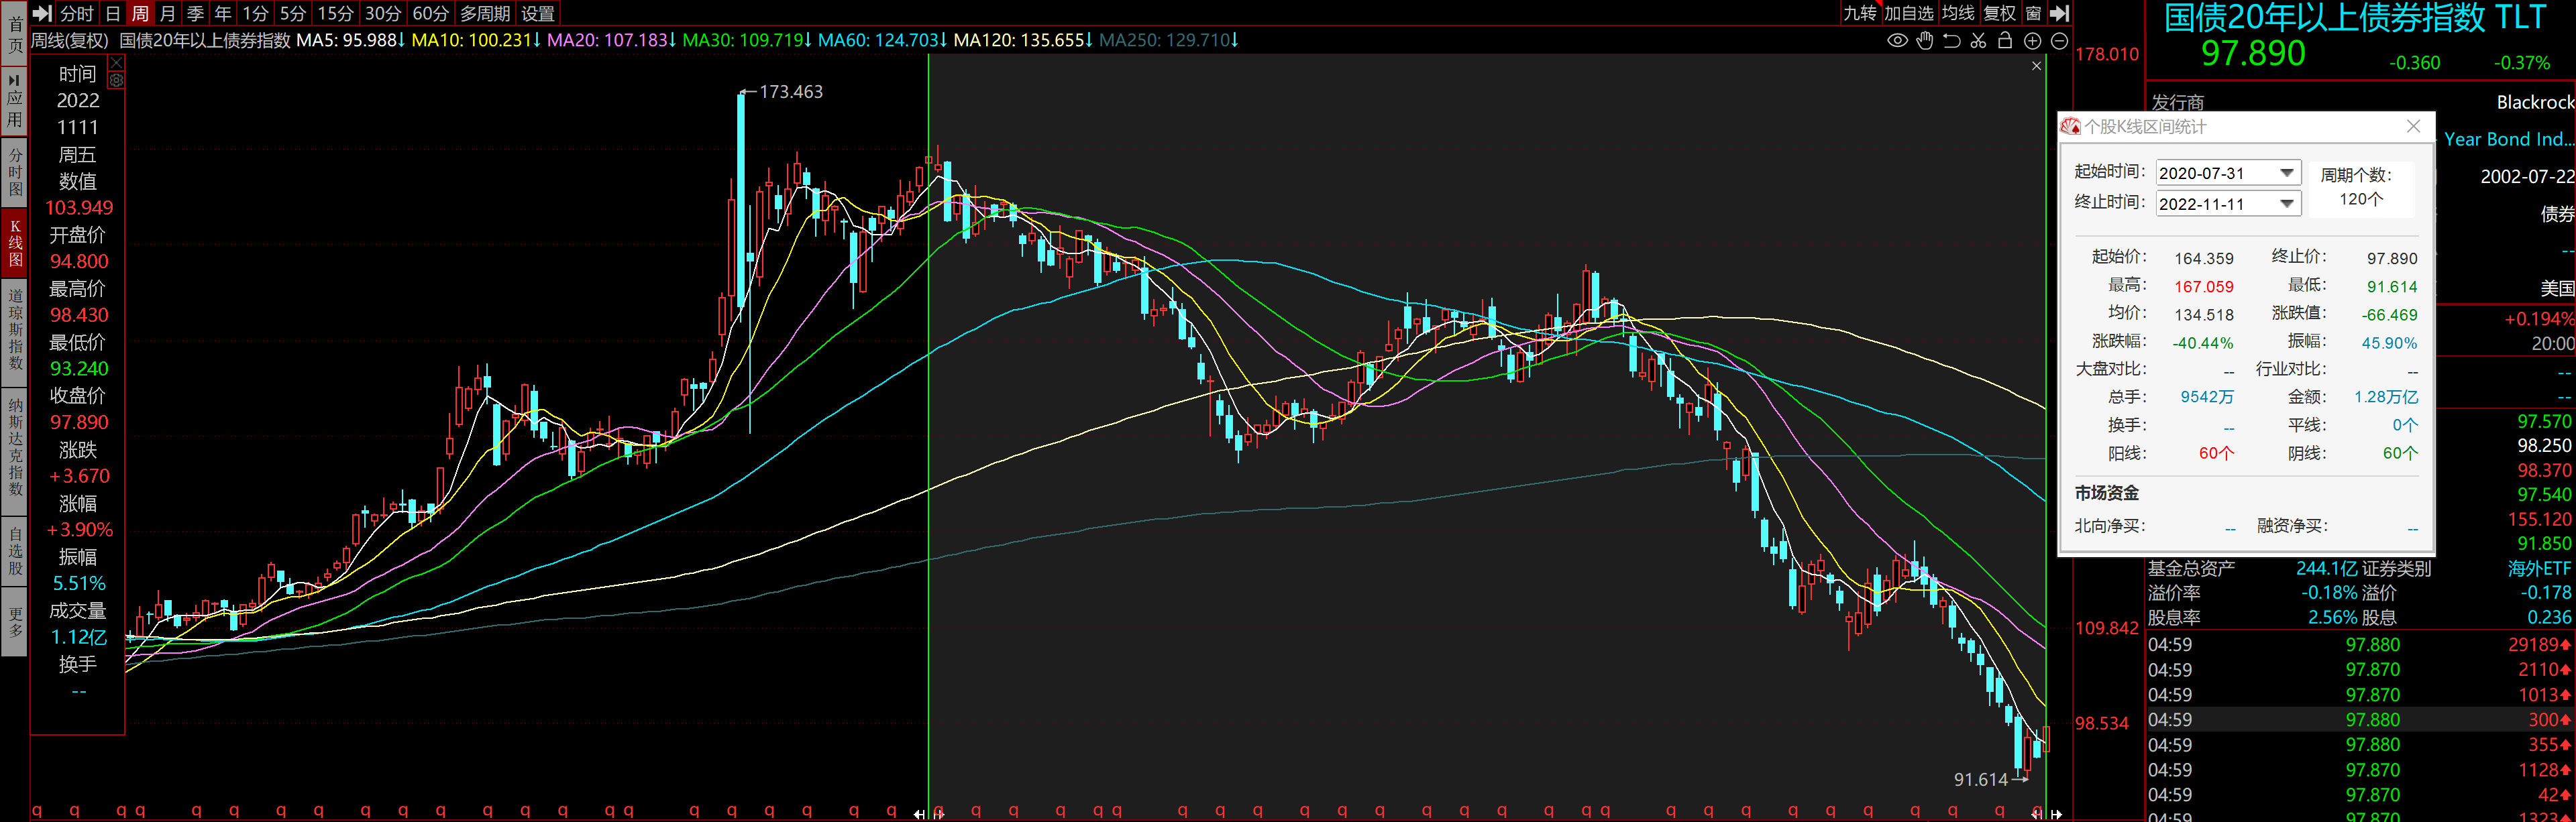The width and height of the screenshot is (2576, 822).
Task: Click the 加自选 add to watchlist button
Action: pos(1909,13)
